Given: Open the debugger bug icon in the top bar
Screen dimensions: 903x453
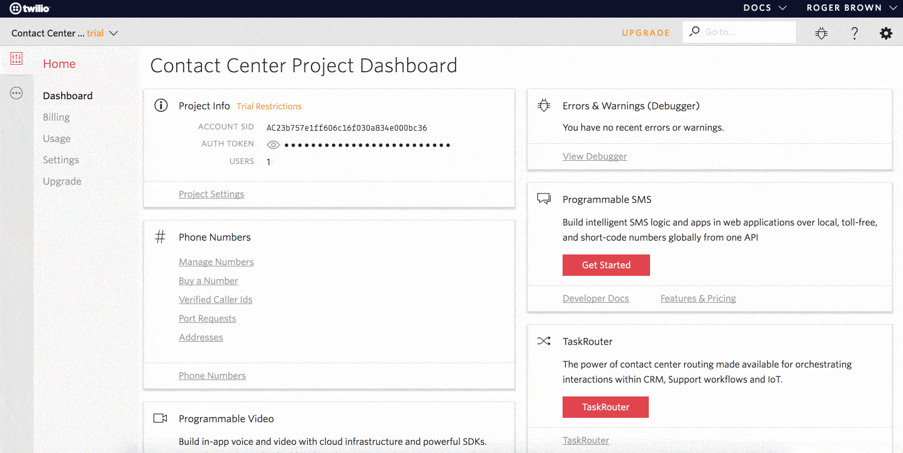Looking at the screenshot, I should point(821,33).
